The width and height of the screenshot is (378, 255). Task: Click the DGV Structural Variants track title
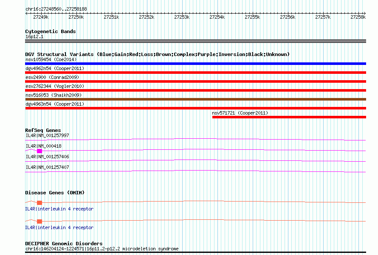point(158,54)
